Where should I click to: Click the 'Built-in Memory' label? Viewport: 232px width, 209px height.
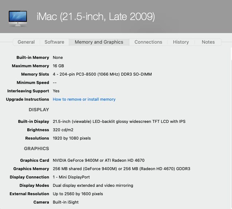tap(33, 57)
